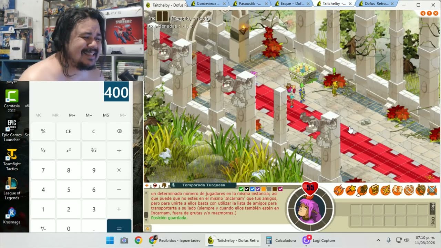The image size is (441, 248).
Task: Toggle the black chat channel checkbox
Action: coord(247,189)
